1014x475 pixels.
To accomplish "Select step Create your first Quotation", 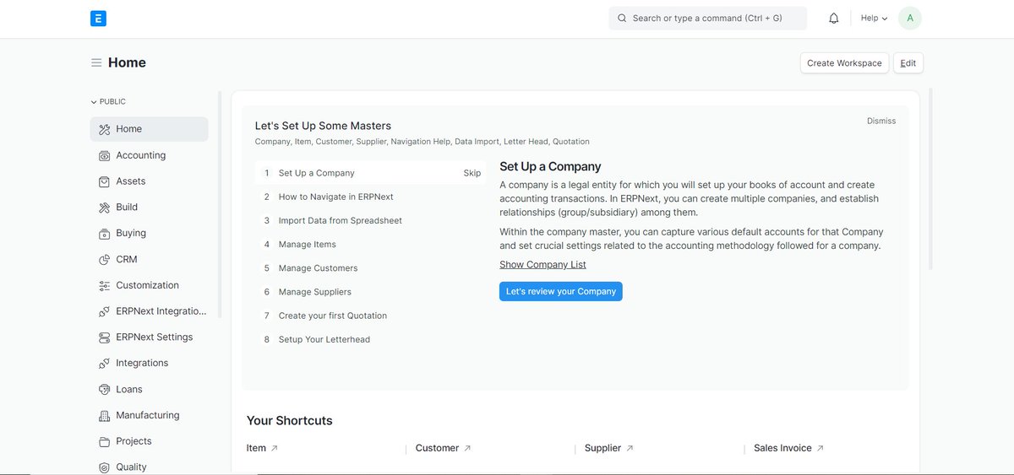I will click(x=370, y=316).
